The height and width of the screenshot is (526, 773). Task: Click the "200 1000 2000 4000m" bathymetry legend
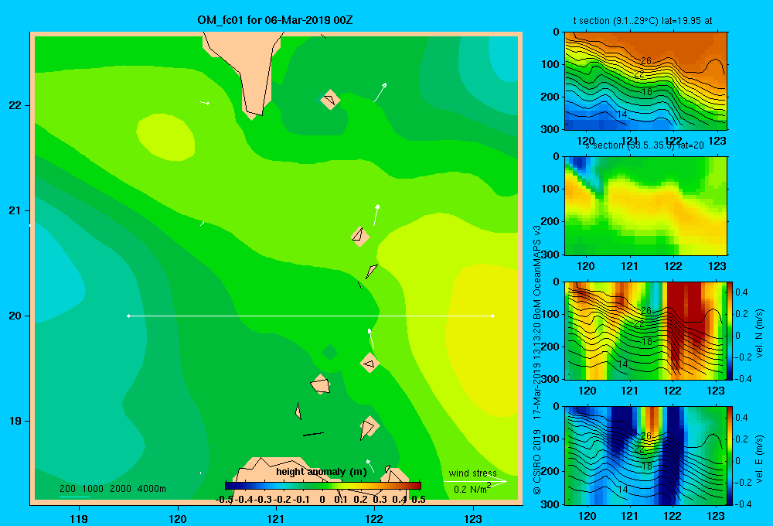pyautogui.click(x=112, y=489)
